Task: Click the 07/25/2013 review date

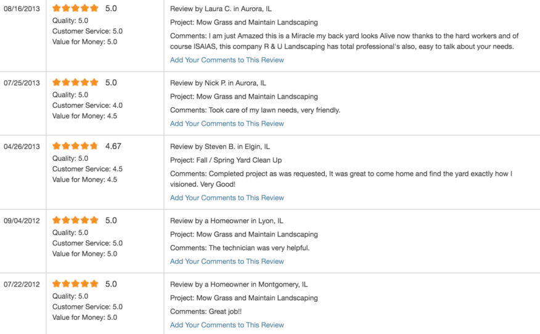Action: [x=22, y=83]
